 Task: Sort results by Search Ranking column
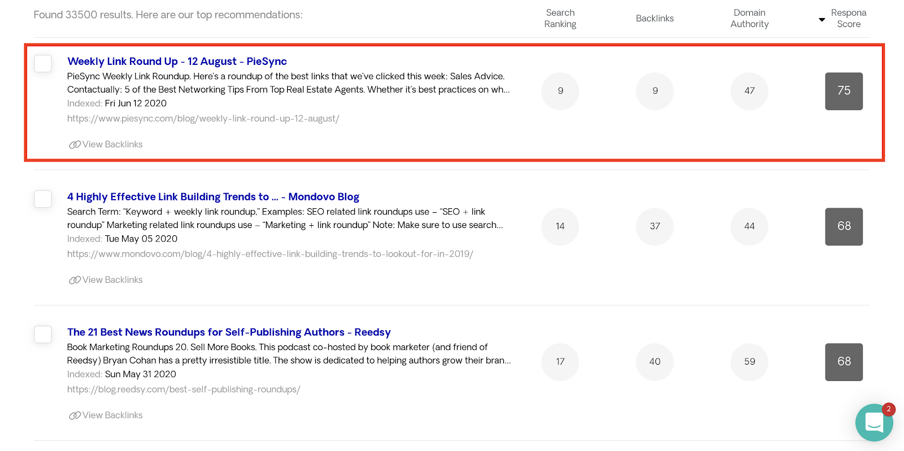click(x=560, y=19)
